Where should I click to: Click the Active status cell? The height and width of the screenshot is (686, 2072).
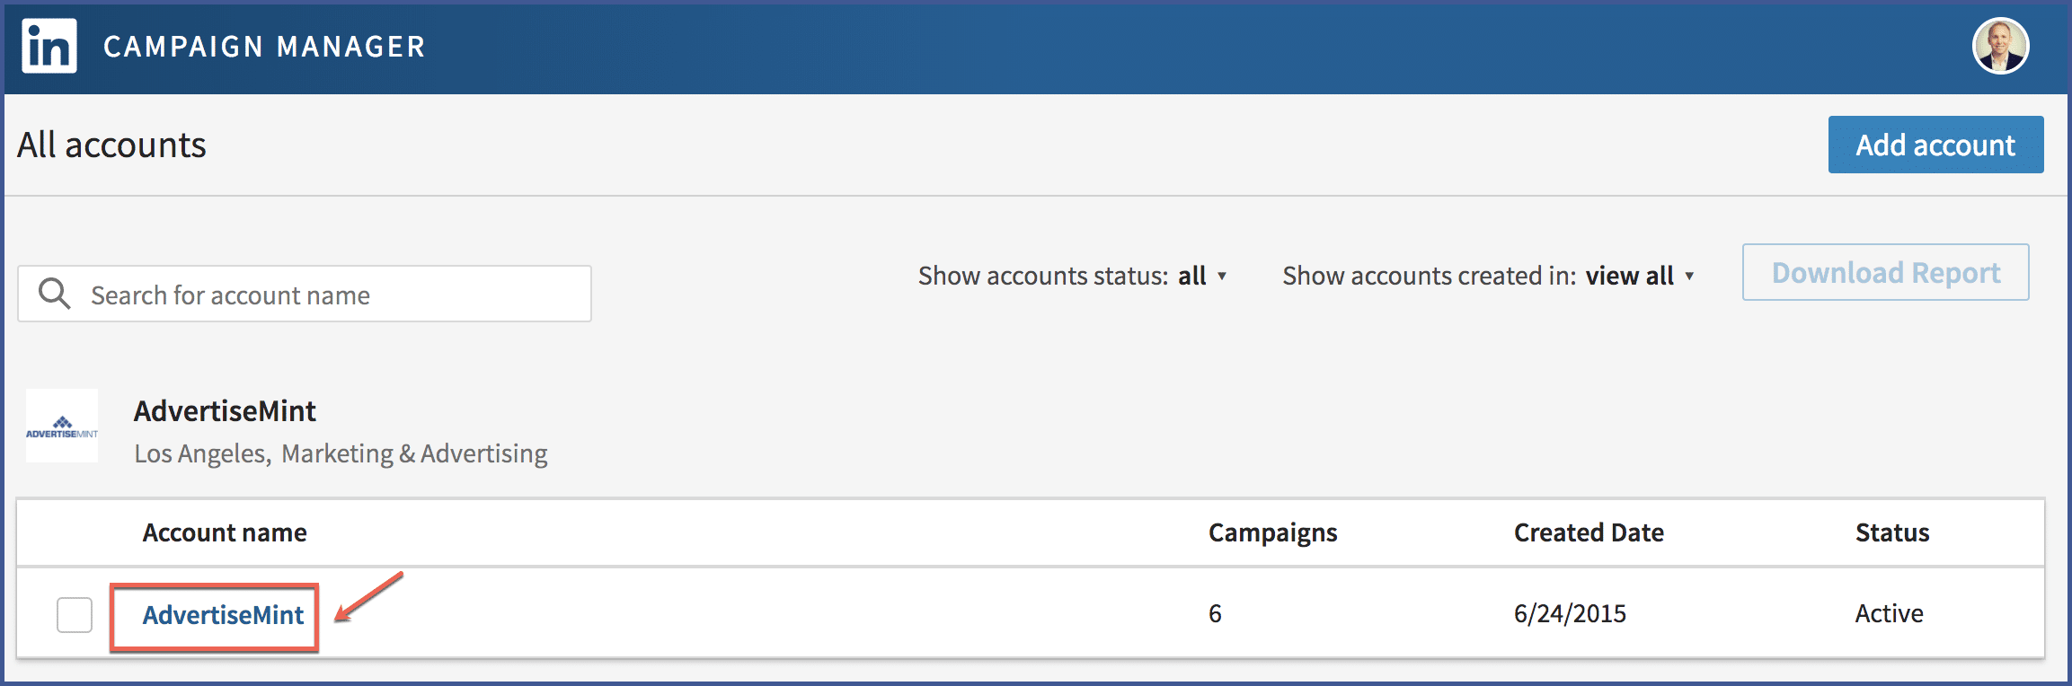pyautogui.click(x=1890, y=613)
